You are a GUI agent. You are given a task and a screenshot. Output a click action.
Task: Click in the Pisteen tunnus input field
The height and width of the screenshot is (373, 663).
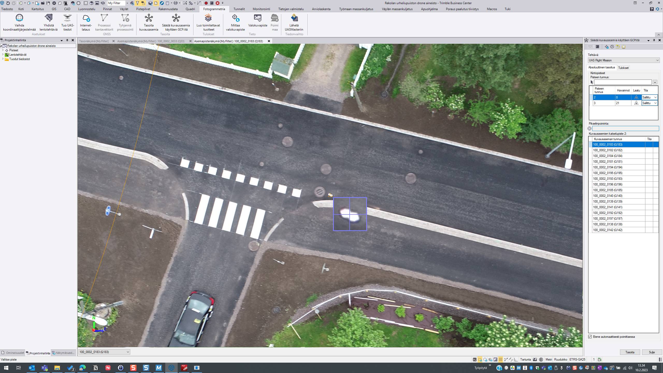[623, 82]
